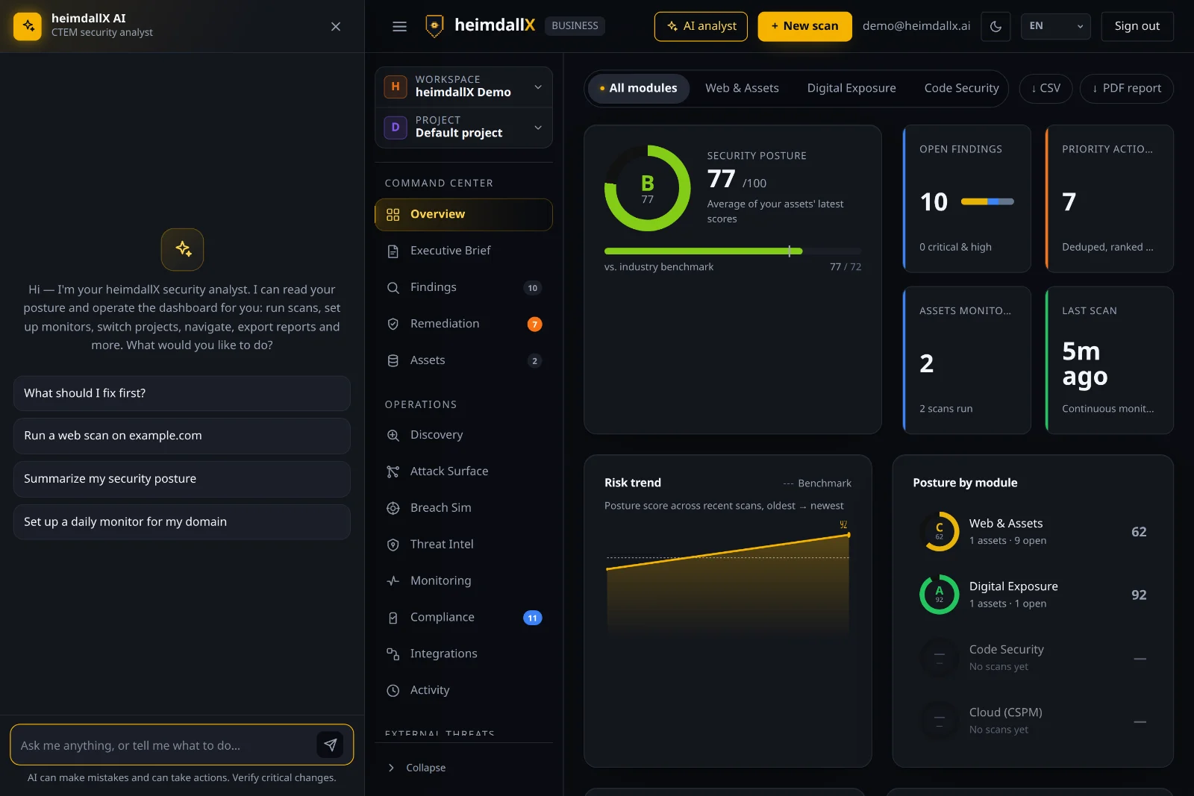
Task: Open the hamburger menu icon
Action: point(399,26)
